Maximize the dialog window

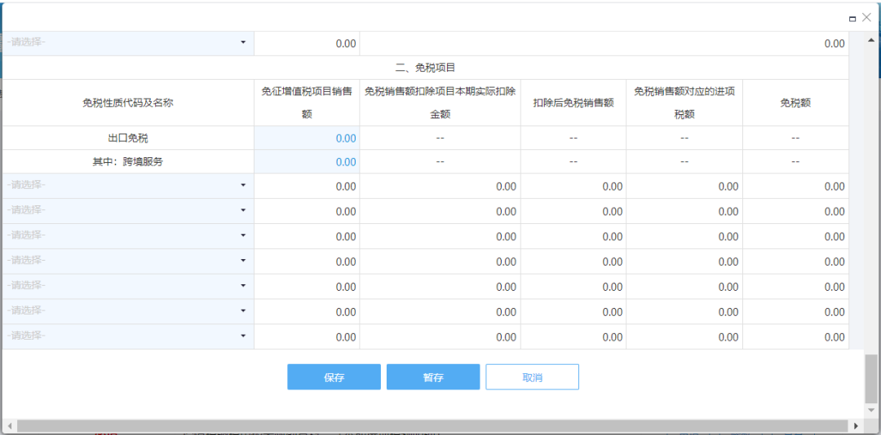[852, 19]
